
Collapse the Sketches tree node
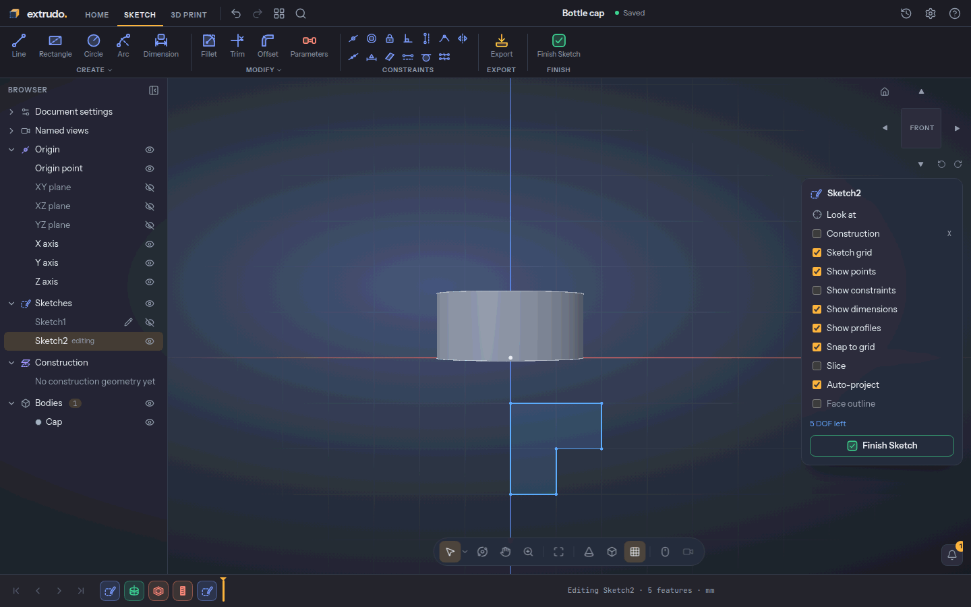point(11,303)
